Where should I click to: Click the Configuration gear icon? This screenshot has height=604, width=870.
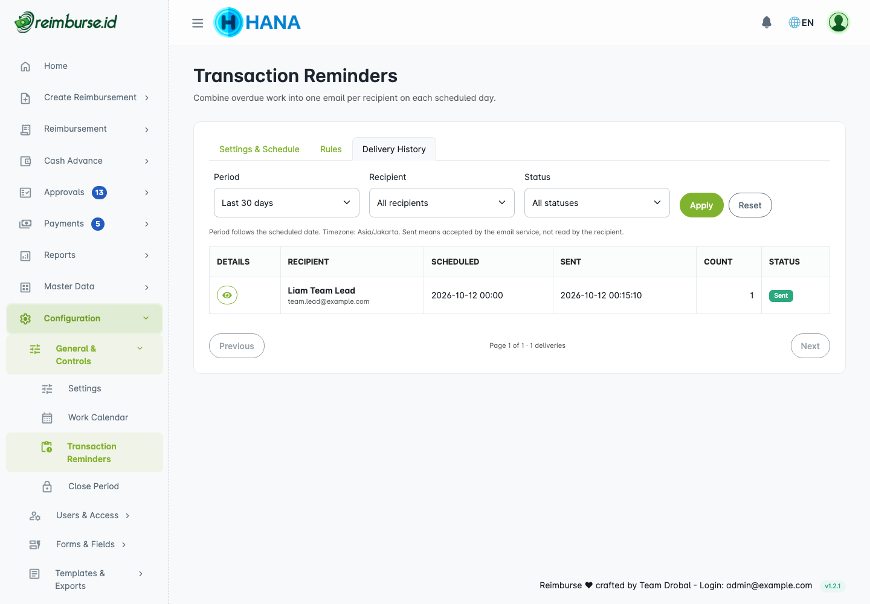pyautogui.click(x=25, y=319)
